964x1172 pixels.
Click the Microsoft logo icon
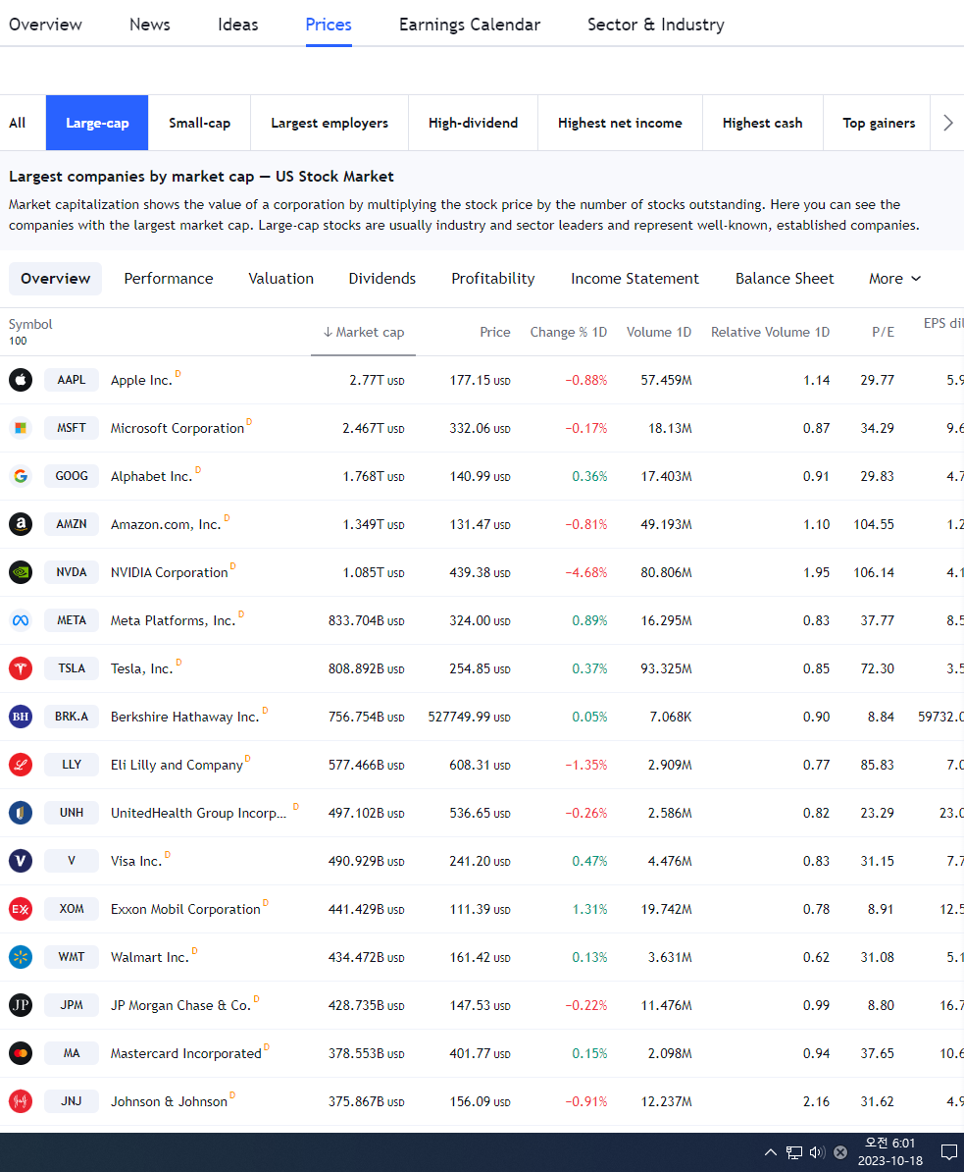(21, 428)
